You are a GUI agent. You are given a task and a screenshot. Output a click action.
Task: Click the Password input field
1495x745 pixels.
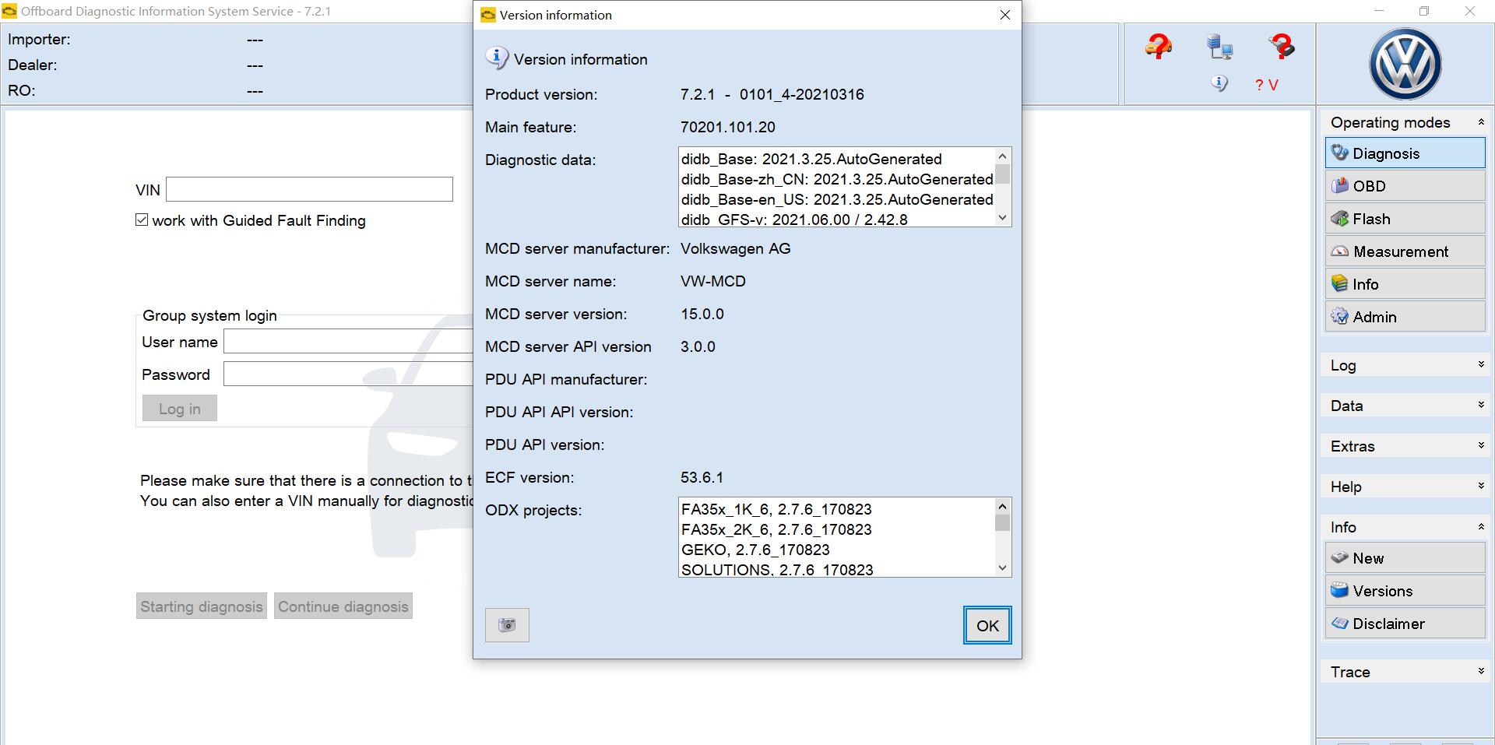pyautogui.click(x=348, y=374)
